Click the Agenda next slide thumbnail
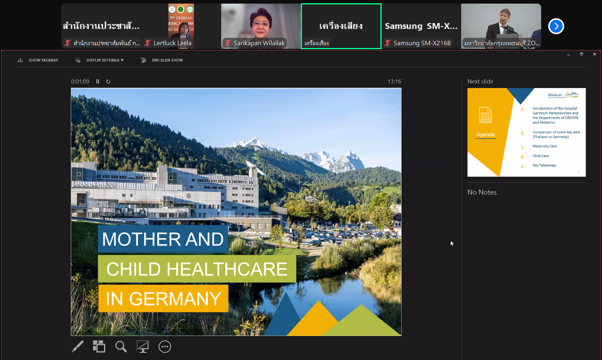Image resolution: width=602 pixels, height=360 pixels. (x=526, y=132)
